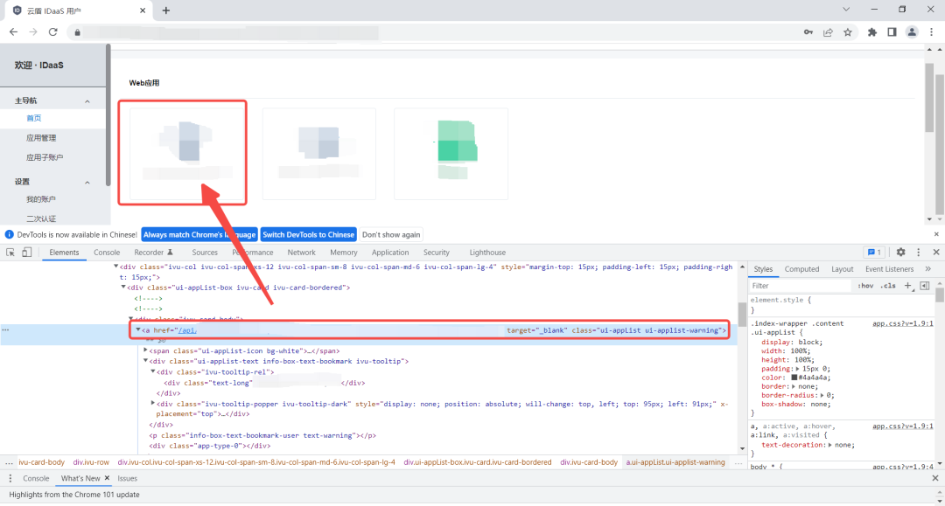The image size is (945, 506).
Task: Switch to the Computed styles tab
Action: tap(801, 269)
